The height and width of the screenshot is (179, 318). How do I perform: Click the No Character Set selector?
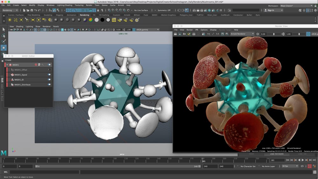pos(248,166)
